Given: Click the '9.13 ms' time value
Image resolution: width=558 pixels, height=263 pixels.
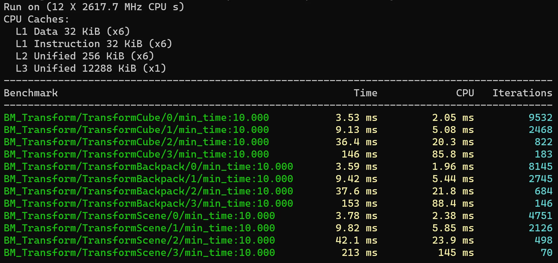Looking at the screenshot, I should click(x=356, y=130).
